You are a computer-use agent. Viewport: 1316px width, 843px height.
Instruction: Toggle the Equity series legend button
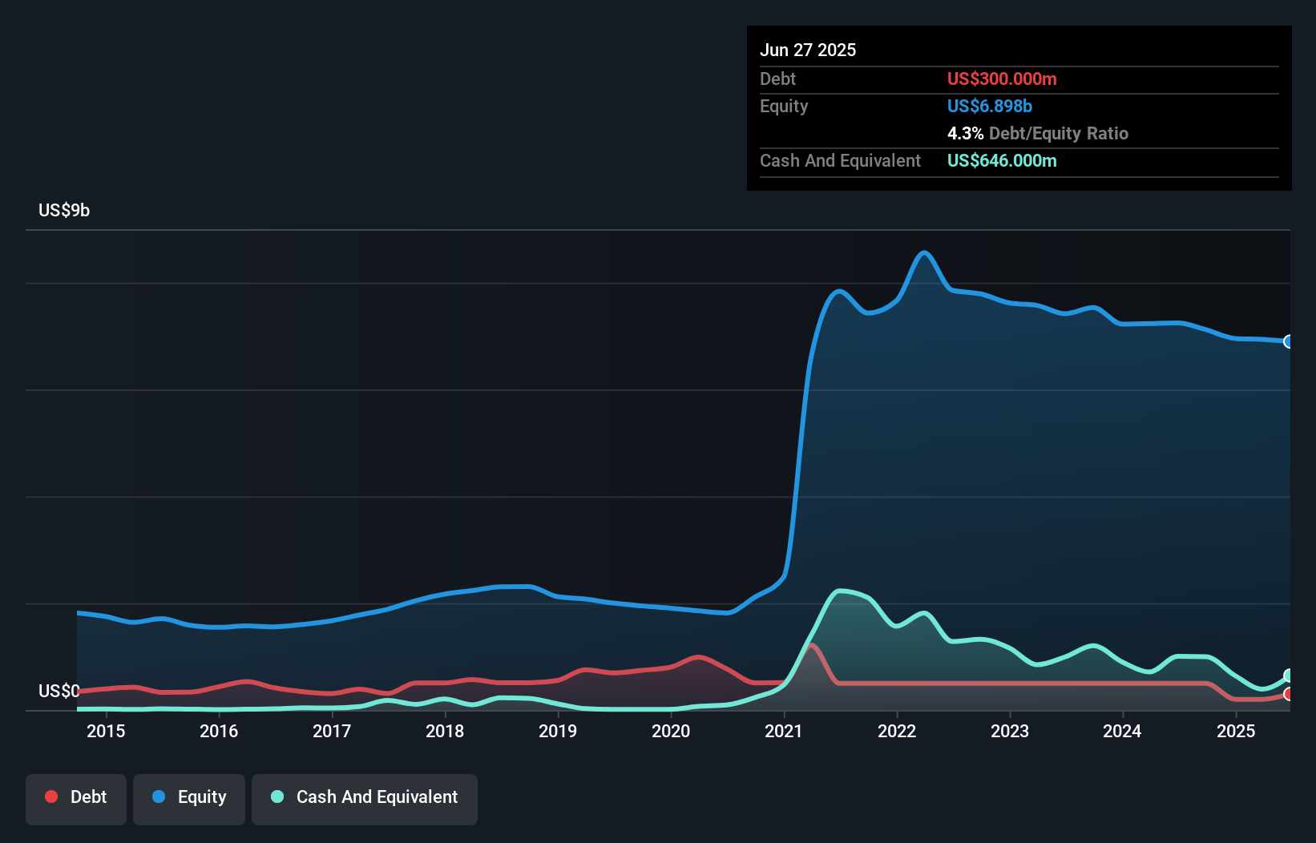coord(189,799)
